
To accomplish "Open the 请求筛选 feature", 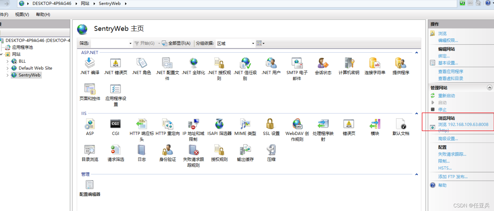I will (x=116, y=153).
